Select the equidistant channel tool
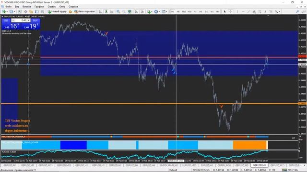The height and width of the screenshot is (172, 307). (254, 11)
